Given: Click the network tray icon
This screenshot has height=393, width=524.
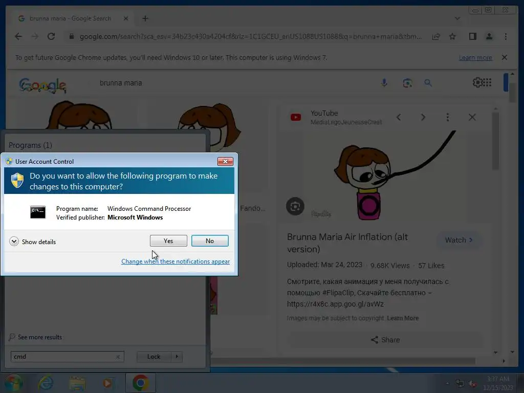Looking at the screenshot, I should (460, 384).
